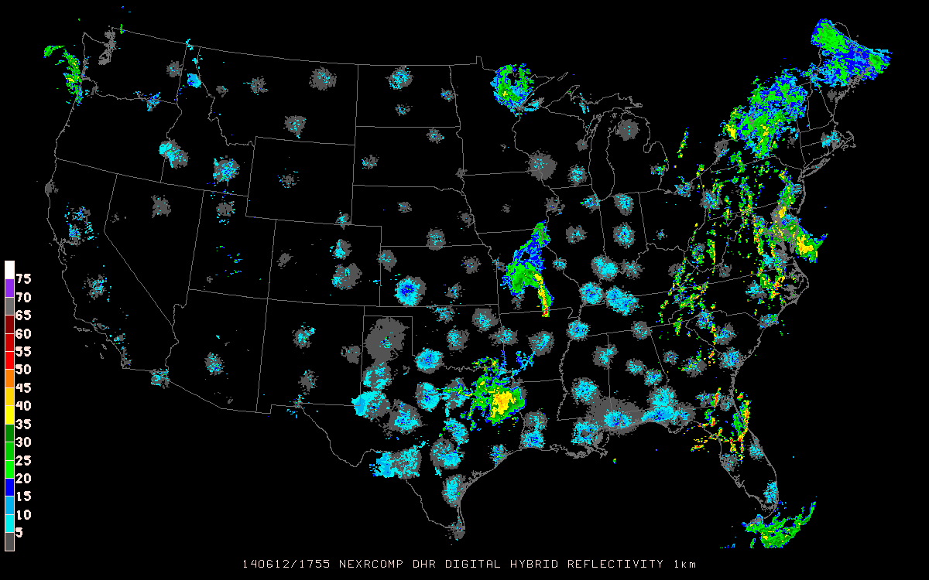Click the NEXRCOMP text in the caption

click(x=362, y=564)
